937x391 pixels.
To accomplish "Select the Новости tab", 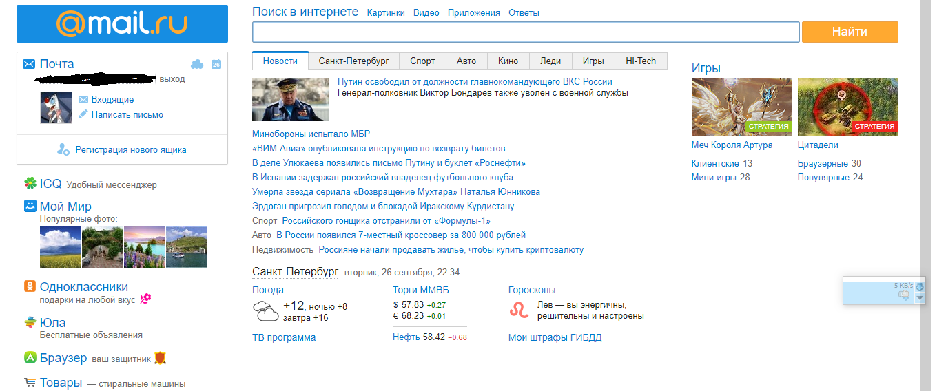I will click(280, 61).
